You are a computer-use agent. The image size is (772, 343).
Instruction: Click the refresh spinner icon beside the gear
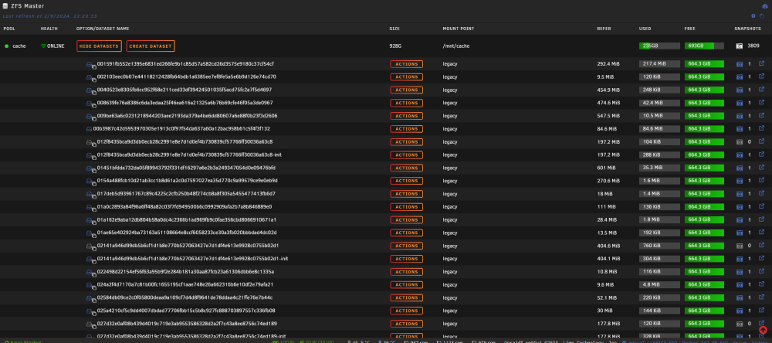pos(762,15)
